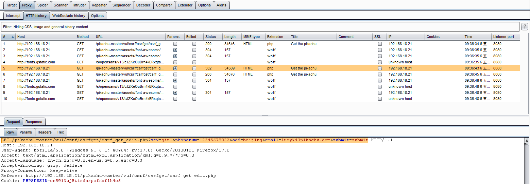530x184 pixels.
Task: Show the Headers view of request
Action: click(45, 132)
